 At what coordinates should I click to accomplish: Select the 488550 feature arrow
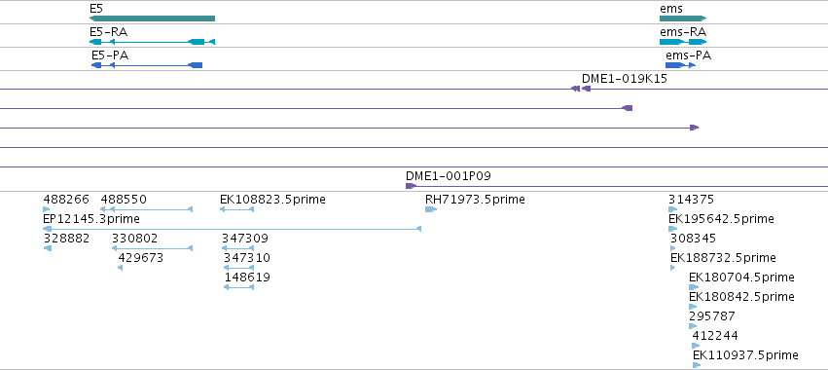click(x=151, y=209)
